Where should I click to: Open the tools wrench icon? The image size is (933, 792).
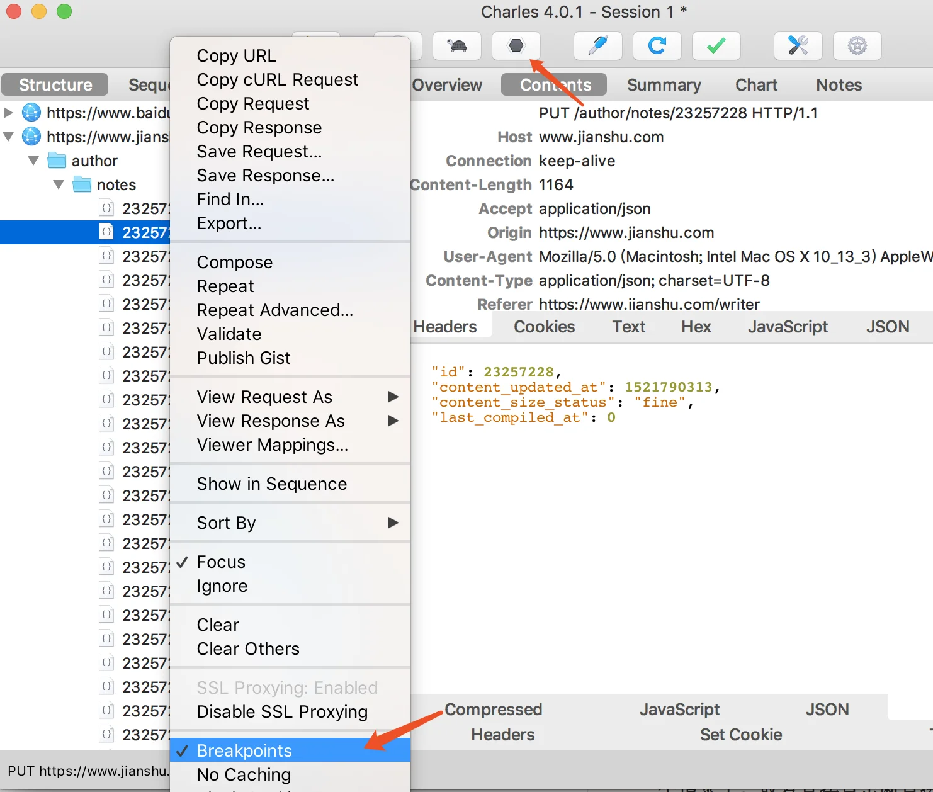(798, 46)
